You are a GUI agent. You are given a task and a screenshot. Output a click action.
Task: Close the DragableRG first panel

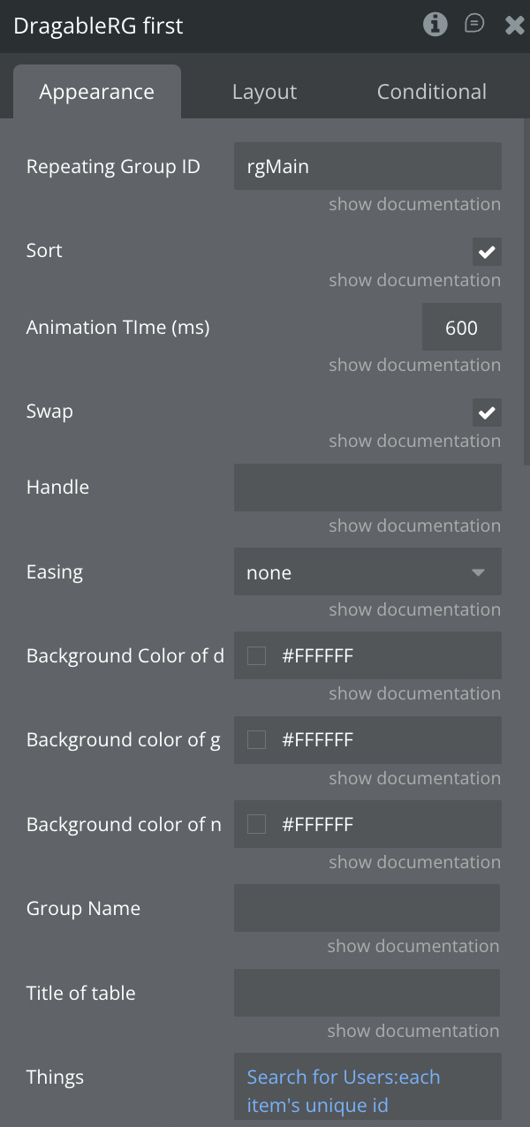pos(514,25)
